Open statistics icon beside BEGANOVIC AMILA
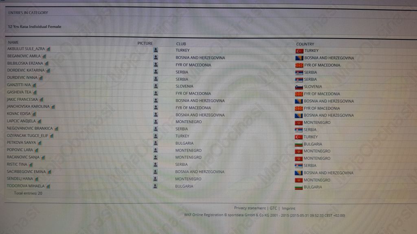 point(44,56)
